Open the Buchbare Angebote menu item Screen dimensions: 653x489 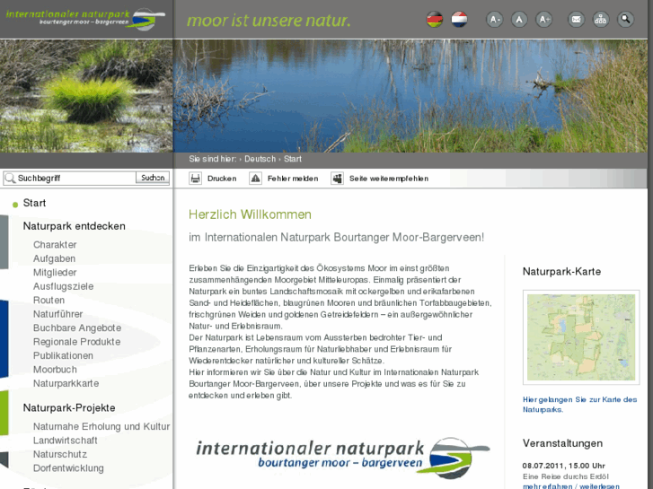tap(77, 327)
